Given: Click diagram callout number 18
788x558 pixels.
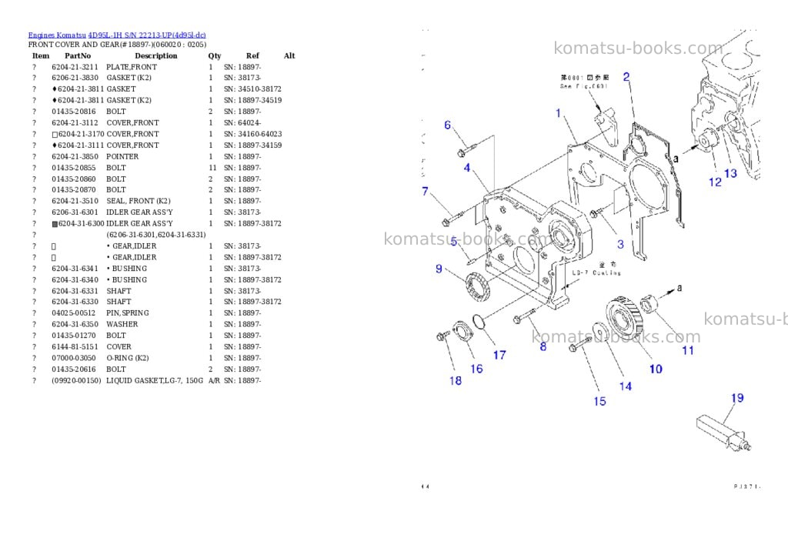Looking at the screenshot, I should (x=456, y=380).
